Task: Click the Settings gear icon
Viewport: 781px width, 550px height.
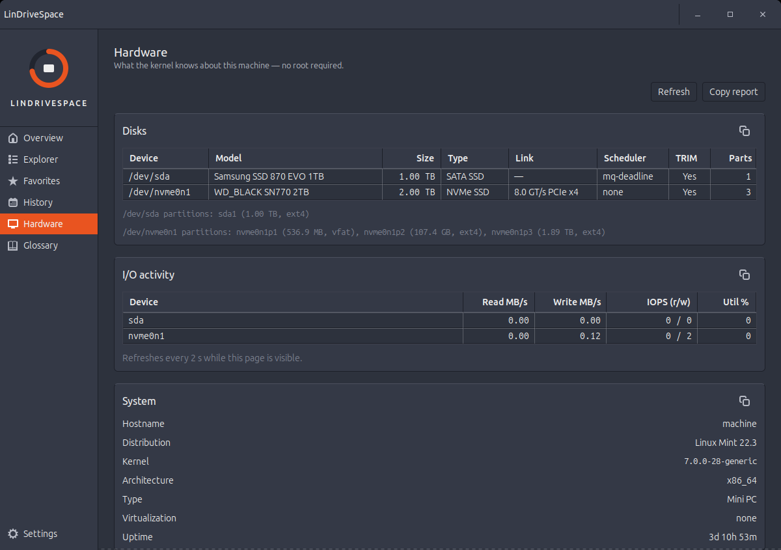Action: tap(12, 534)
